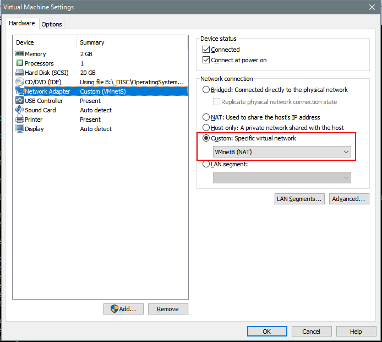Open the VMnet8 (NAT) dropdown

(282, 152)
